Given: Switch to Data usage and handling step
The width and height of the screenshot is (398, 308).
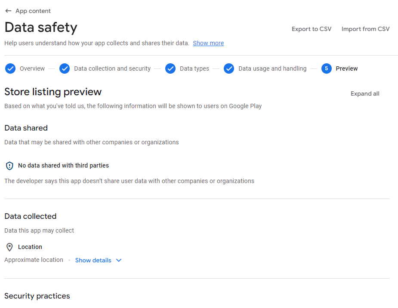Looking at the screenshot, I should point(272,68).
